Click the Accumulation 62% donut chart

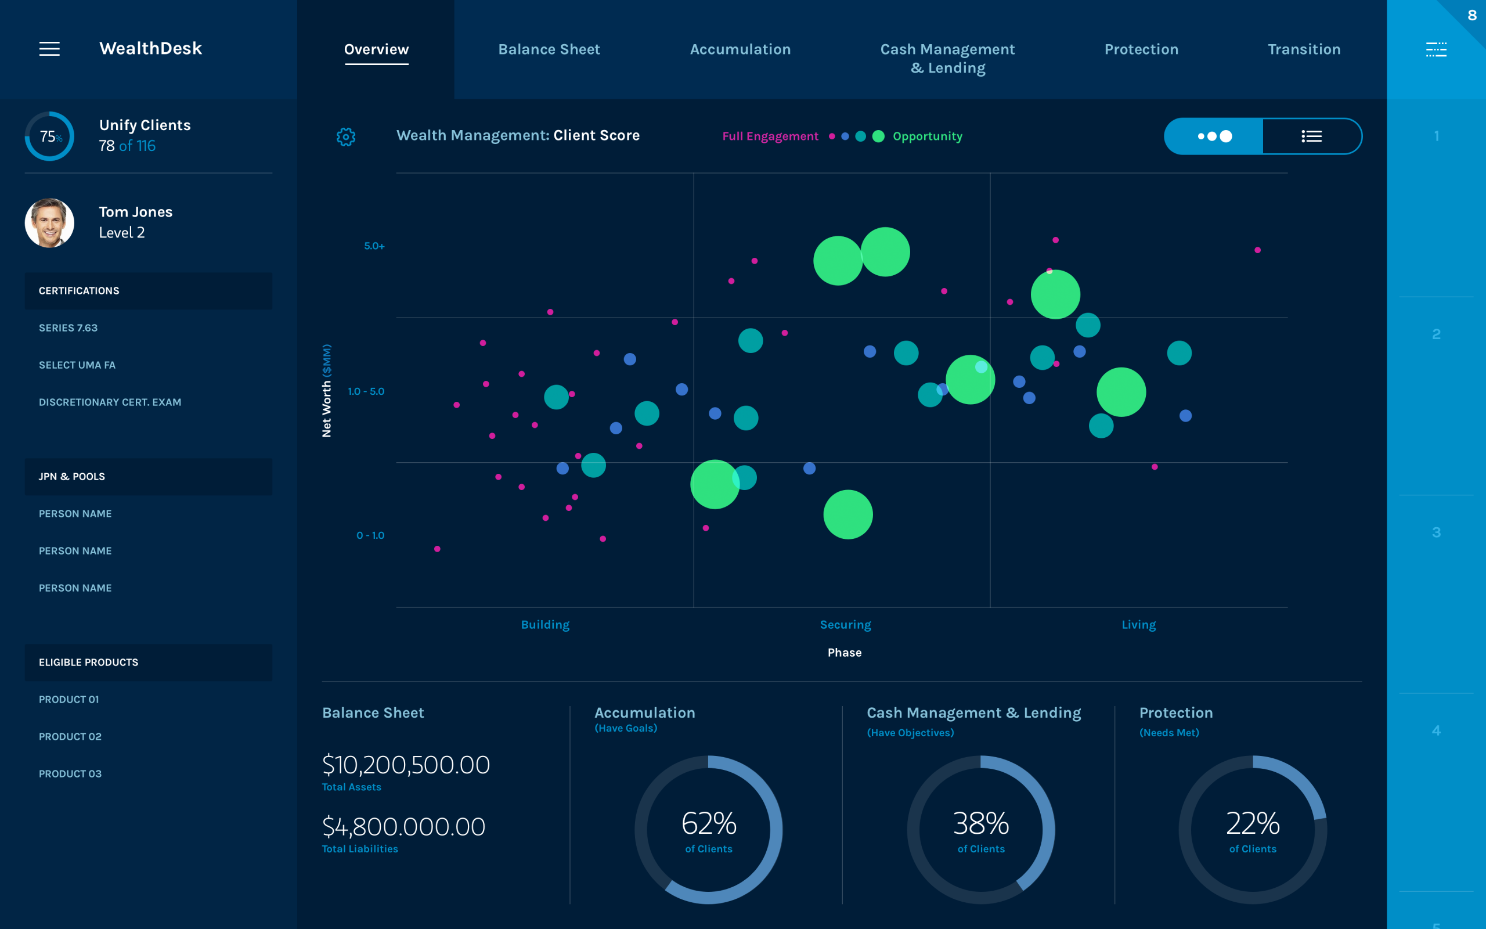click(x=708, y=830)
